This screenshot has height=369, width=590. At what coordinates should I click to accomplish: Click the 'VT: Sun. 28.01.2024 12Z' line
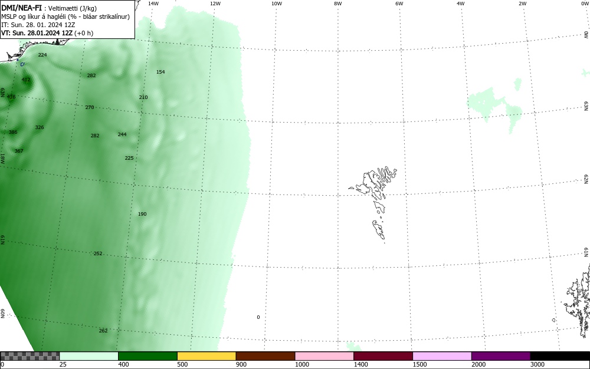point(37,33)
